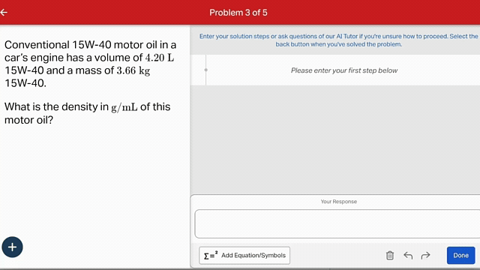The height and width of the screenshot is (270, 480).
Task: Click the 'What is the density' question text
Action: [x=87, y=113]
